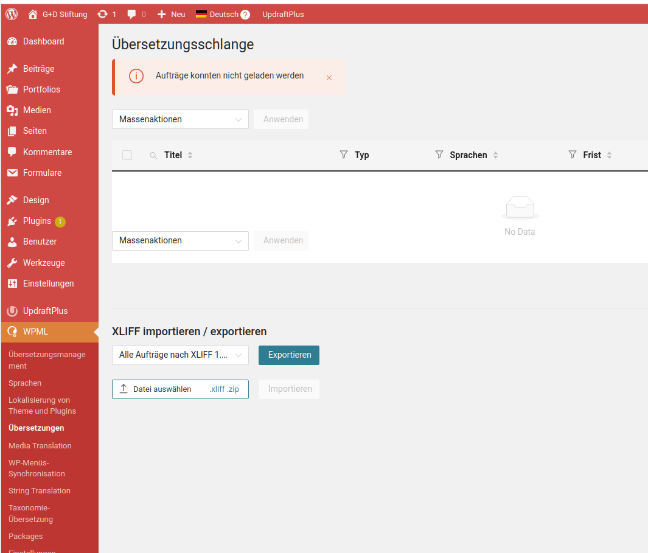Viewport: 648px width, 553px height.
Task: Open the comments bubble in admin bar
Action: 132,15
